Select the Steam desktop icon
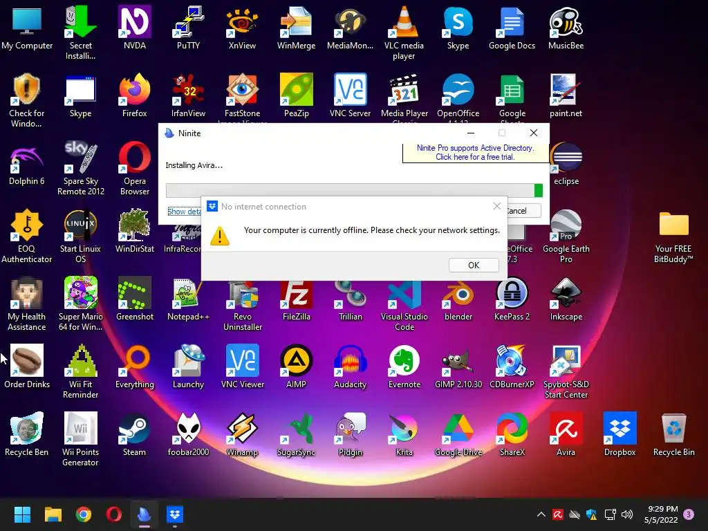Screen dimensions: 708x531 135,434
